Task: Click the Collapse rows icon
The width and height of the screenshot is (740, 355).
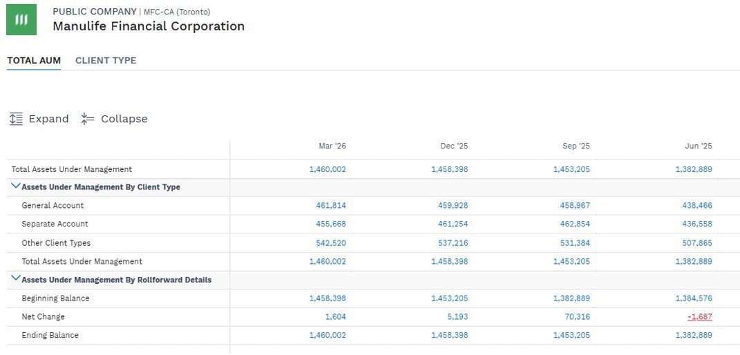Action: tap(87, 119)
